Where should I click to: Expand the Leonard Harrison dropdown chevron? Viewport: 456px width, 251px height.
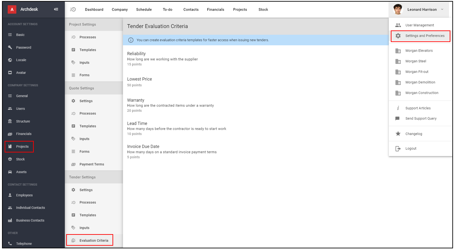tap(442, 10)
